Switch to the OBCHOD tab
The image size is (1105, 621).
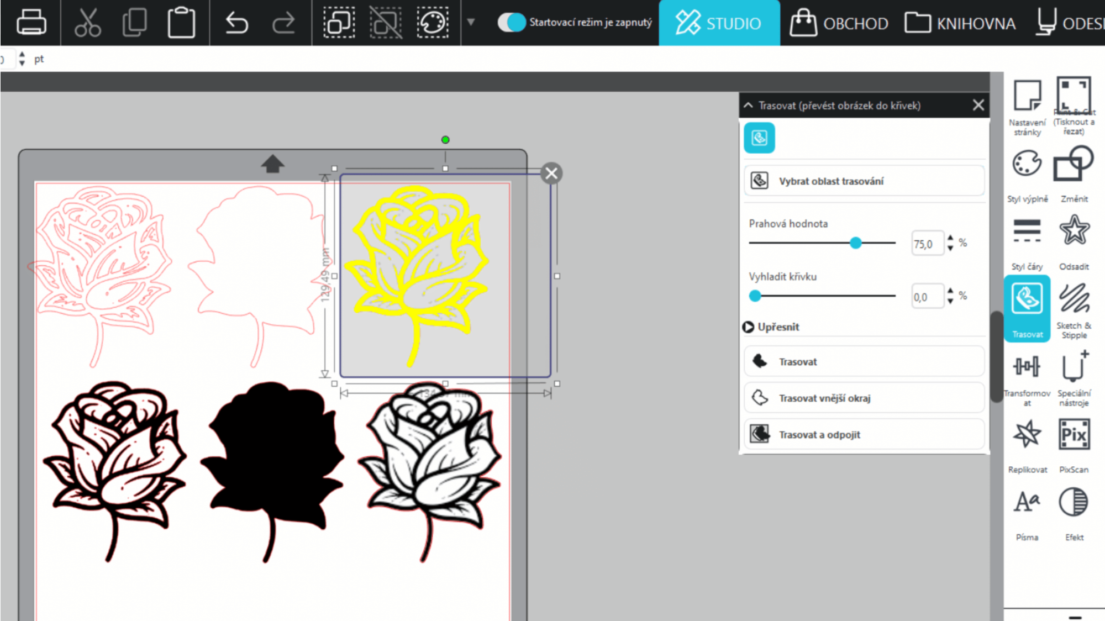point(839,23)
